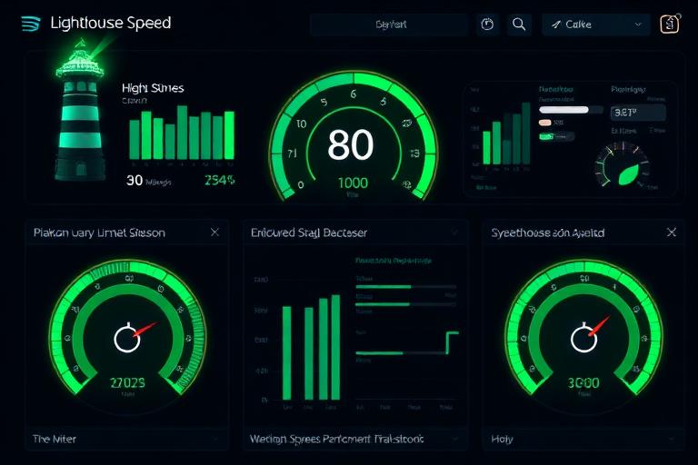Open the Calke dropdown
This screenshot has height=465, width=698.
click(x=596, y=25)
